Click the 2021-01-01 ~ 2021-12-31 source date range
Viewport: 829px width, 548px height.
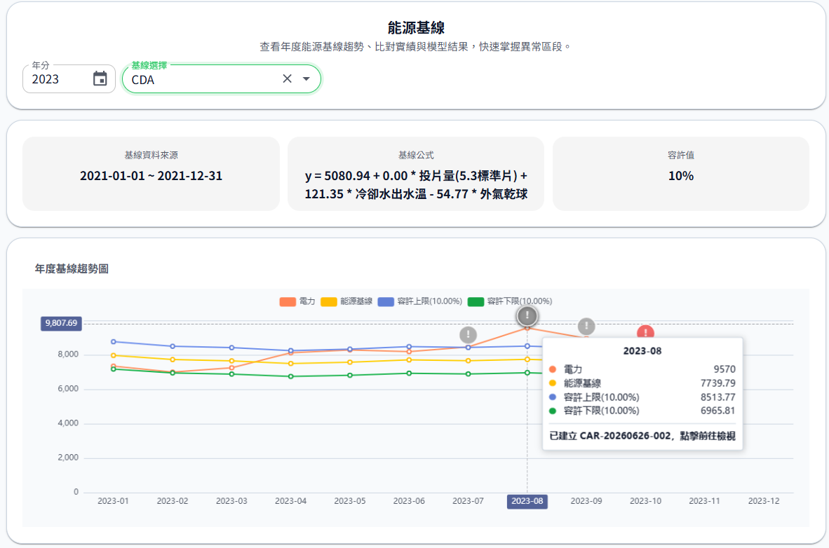coord(151,176)
